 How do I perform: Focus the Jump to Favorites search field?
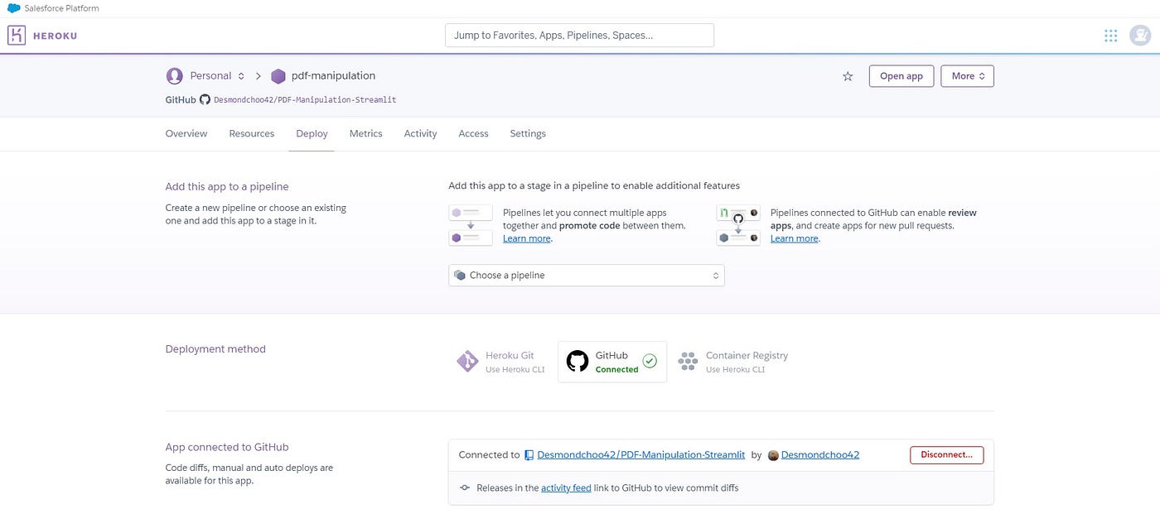(x=579, y=36)
